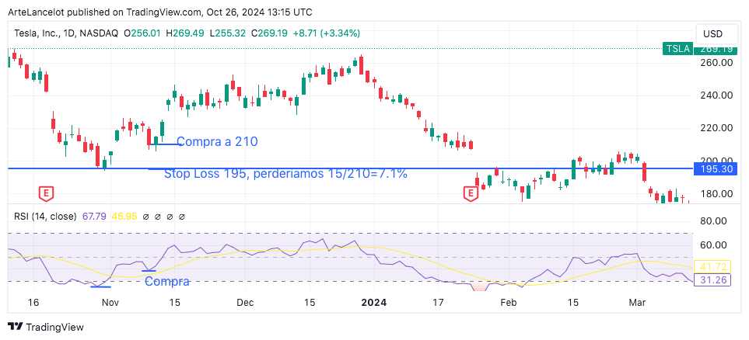Select the 'Compra a 210' annotation text
This screenshot has width=749, height=340.
tap(217, 141)
